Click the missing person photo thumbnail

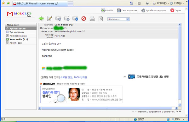tap(74, 94)
